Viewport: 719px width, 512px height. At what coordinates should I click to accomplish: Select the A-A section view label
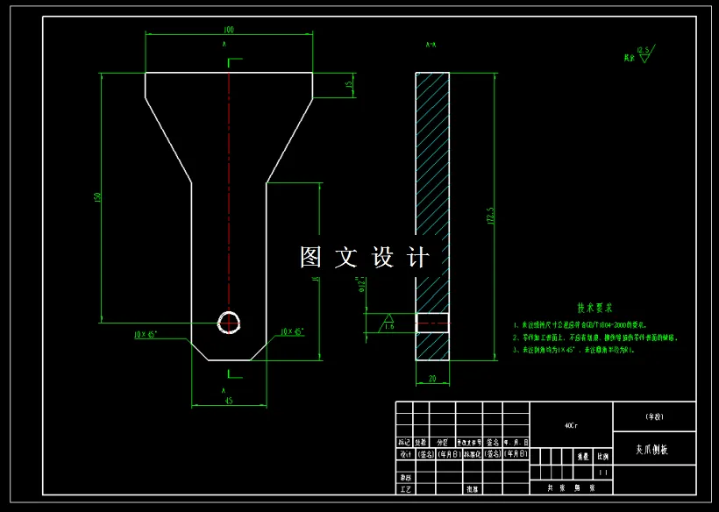pyautogui.click(x=431, y=45)
